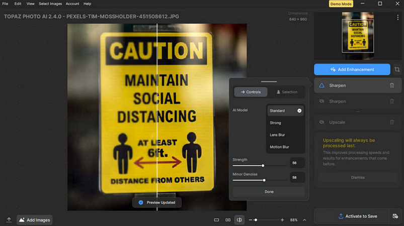Select the active Sharpen enhancement row
The image size is (404, 226).
[358, 85]
